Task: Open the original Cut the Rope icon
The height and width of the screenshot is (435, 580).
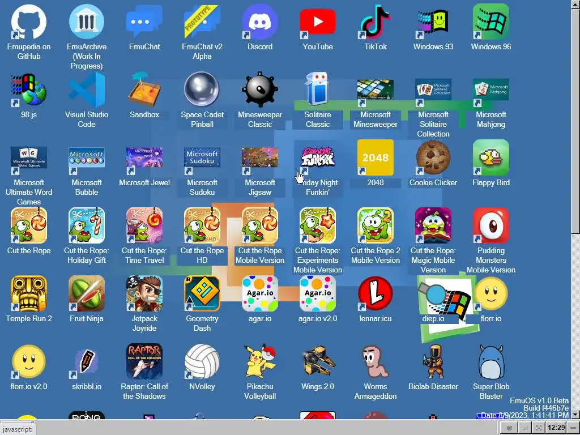Action: click(29, 225)
